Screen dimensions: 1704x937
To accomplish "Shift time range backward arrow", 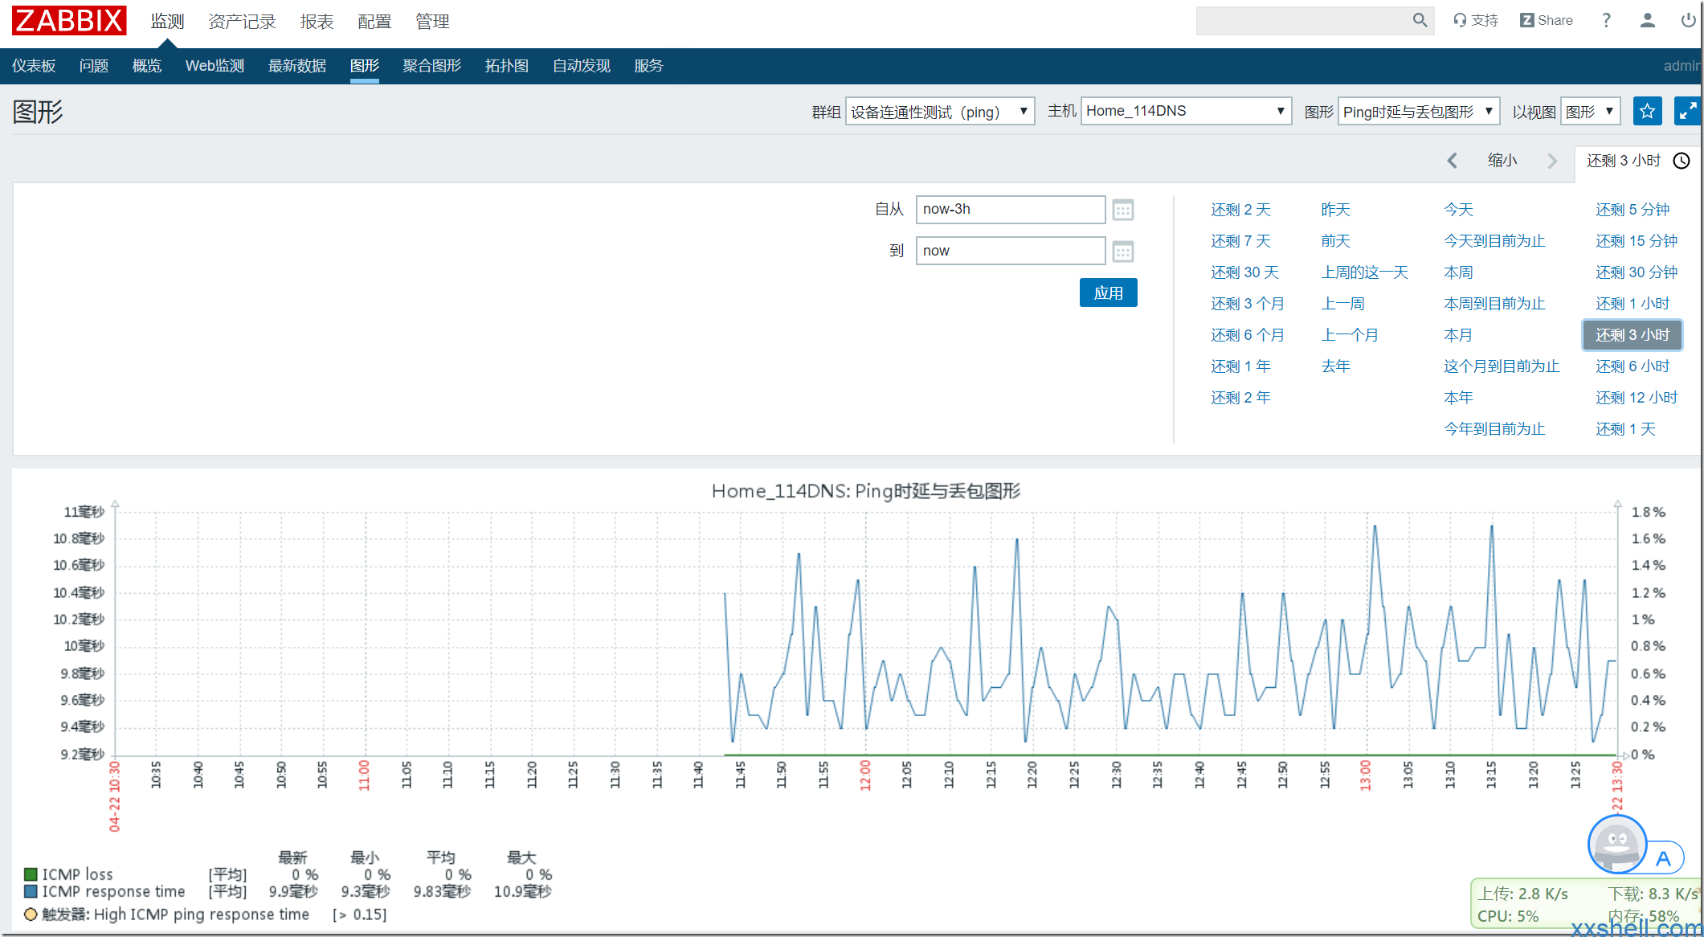I will pos(1452,161).
